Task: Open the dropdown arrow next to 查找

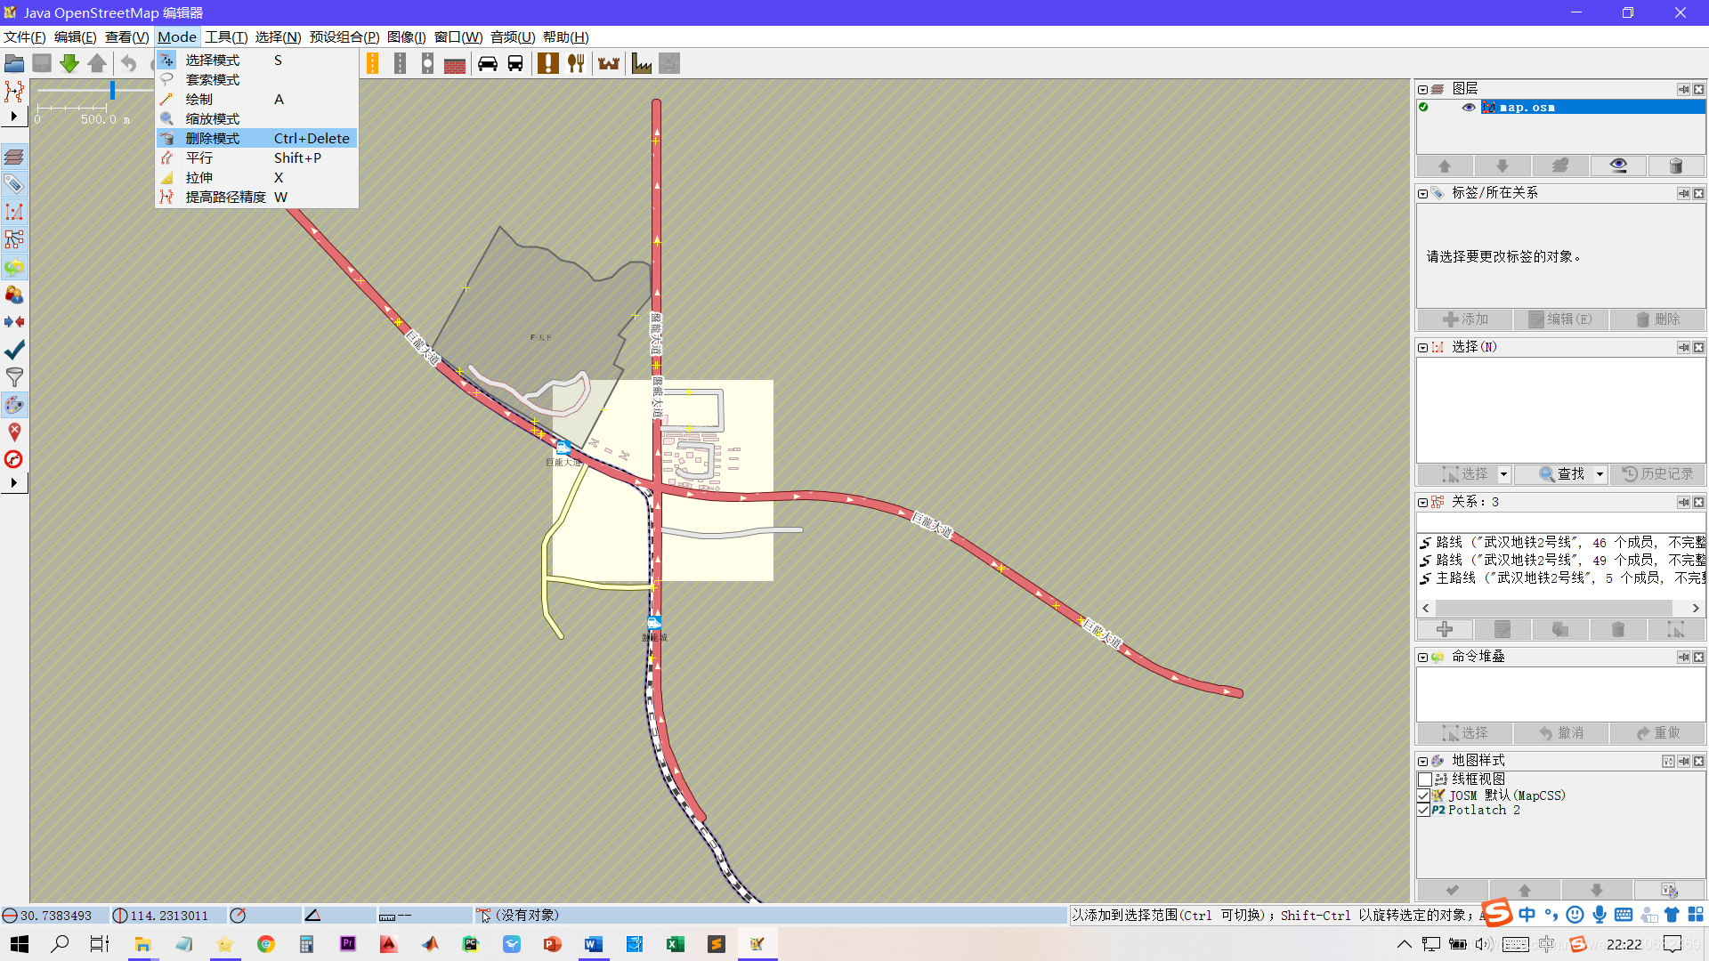Action: pyautogui.click(x=1600, y=474)
